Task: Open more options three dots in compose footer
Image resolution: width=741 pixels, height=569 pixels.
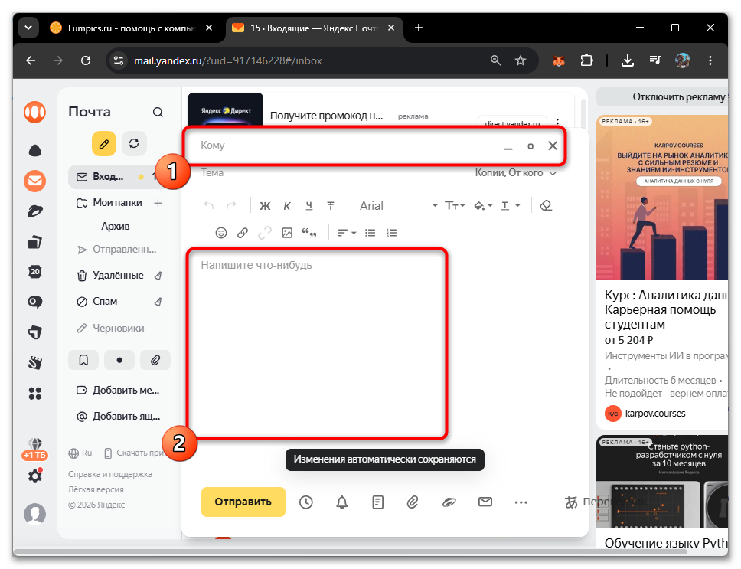Action: [x=521, y=502]
